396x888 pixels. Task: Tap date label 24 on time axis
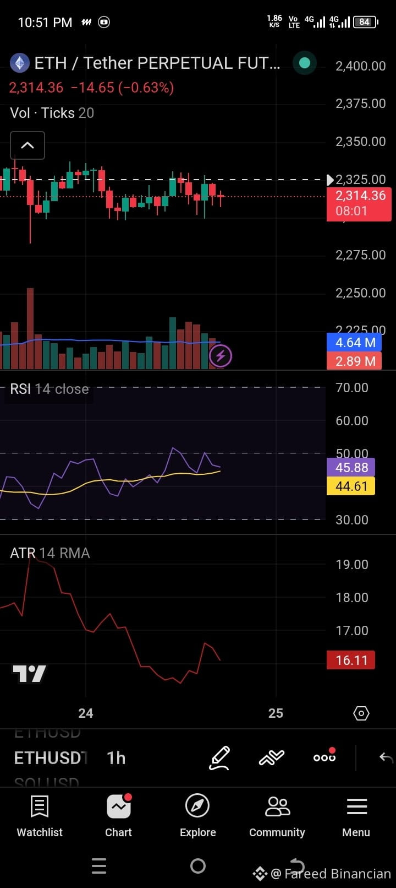(86, 713)
